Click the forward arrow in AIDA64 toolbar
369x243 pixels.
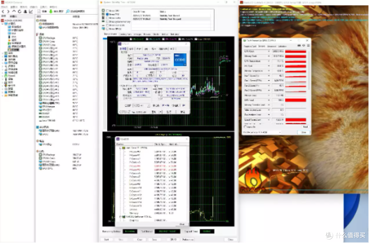[x=8, y=11]
